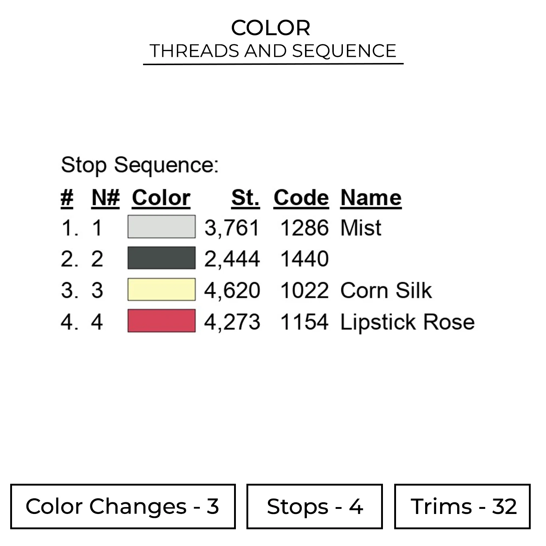Screen dimensions: 546x546
Task: Click the THREADS AND SEQUENCE heading
Action: (x=273, y=51)
